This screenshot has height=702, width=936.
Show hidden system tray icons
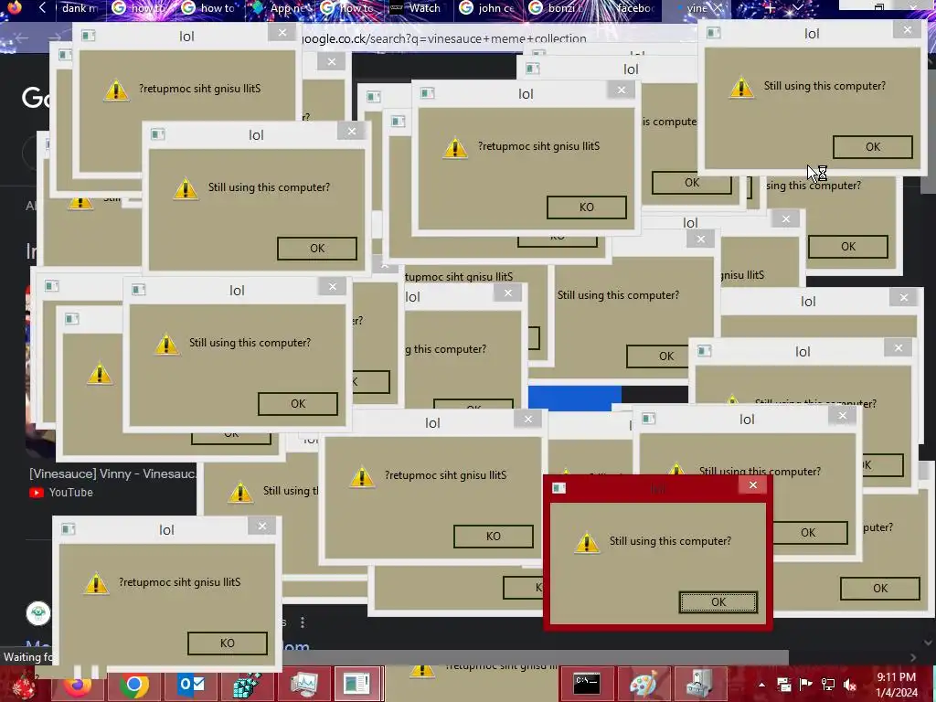click(761, 685)
